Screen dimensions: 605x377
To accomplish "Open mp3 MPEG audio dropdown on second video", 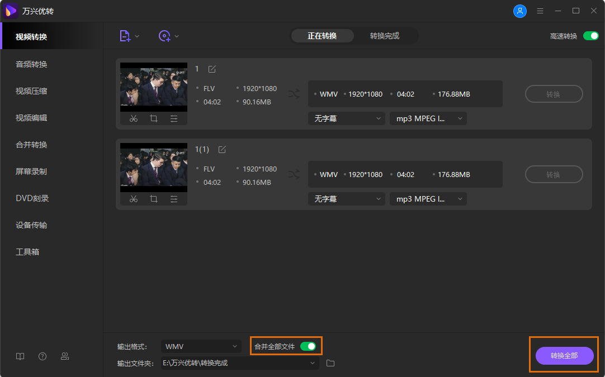I will coord(428,199).
